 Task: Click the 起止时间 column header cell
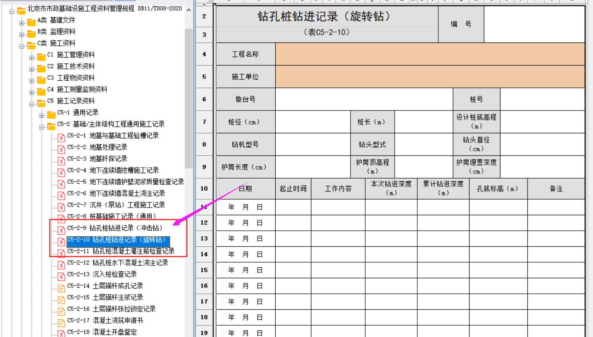[x=293, y=189]
